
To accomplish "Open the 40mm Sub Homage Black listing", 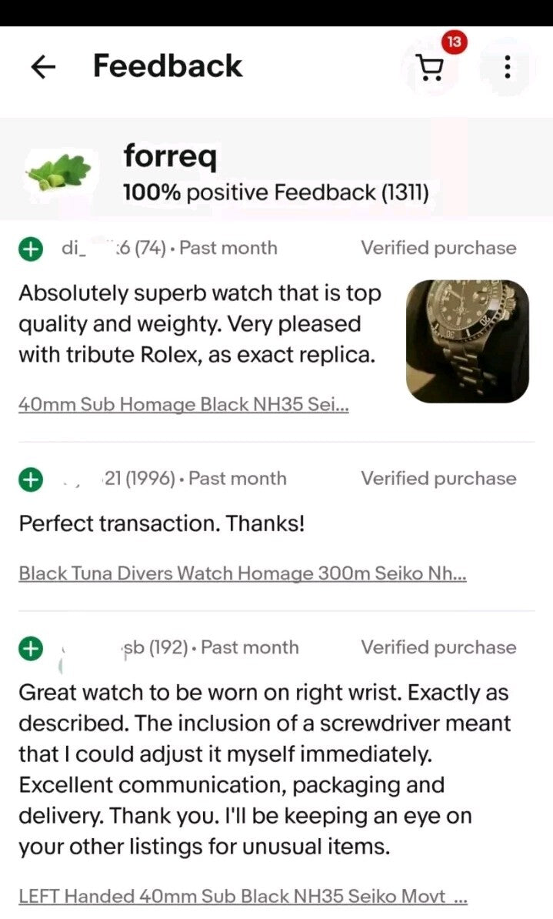I will 183,405.
